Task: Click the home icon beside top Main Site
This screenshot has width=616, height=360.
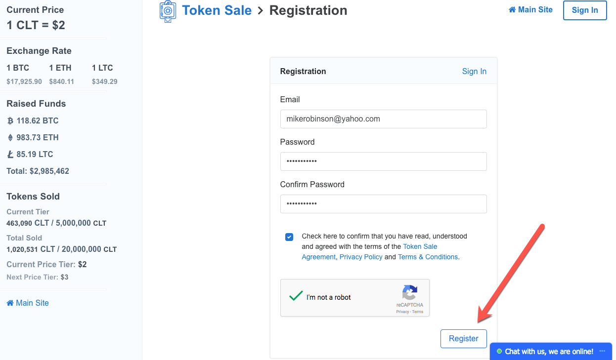Action: [512, 10]
